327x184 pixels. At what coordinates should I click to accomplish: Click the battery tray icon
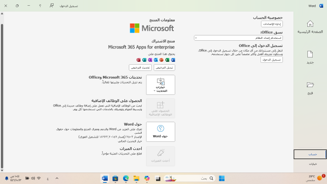[x=27, y=178]
